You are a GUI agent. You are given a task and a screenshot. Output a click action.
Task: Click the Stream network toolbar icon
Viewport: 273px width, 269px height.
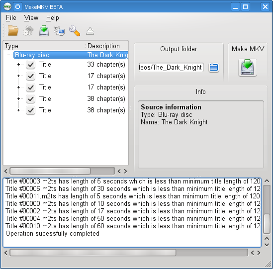tap(59, 31)
